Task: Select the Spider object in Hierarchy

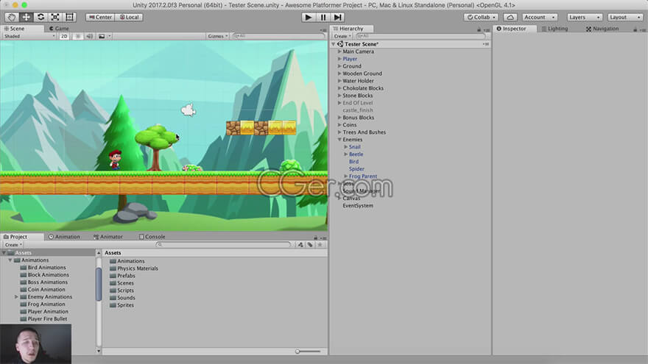Action: [356, 169]
